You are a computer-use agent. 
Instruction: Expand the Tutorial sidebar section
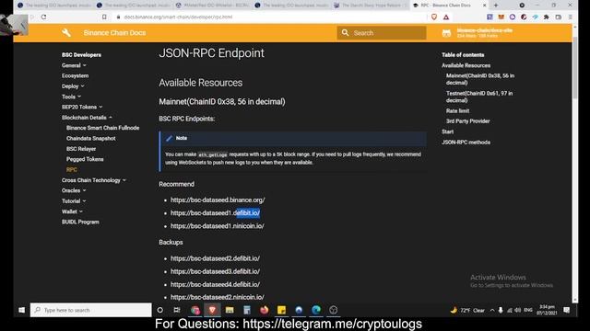point(74,201)
